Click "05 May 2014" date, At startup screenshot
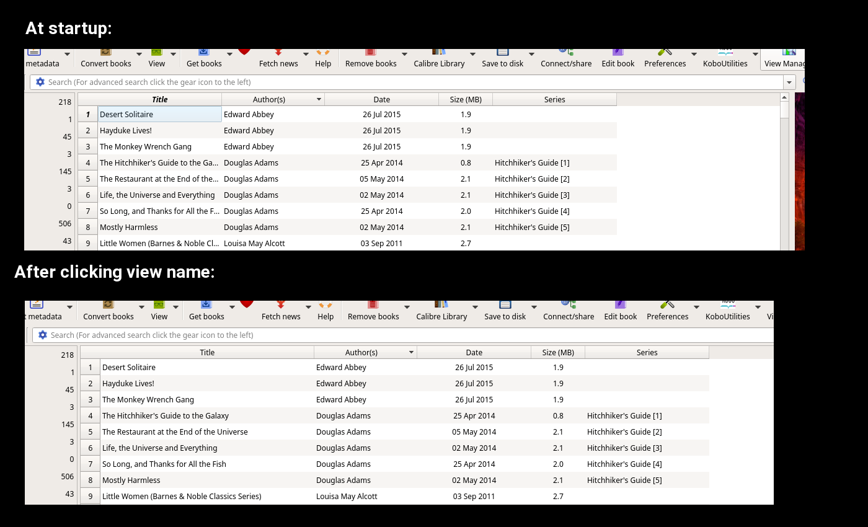Viewport: 868px width, 527px height. pos(382,179)
